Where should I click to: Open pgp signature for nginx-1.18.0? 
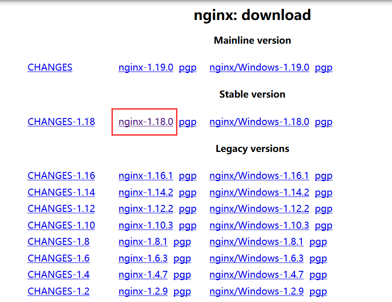188,122
